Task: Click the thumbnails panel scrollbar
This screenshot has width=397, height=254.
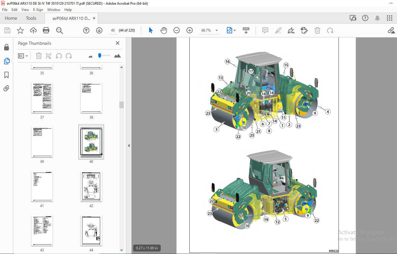Action: pos(121,105)
